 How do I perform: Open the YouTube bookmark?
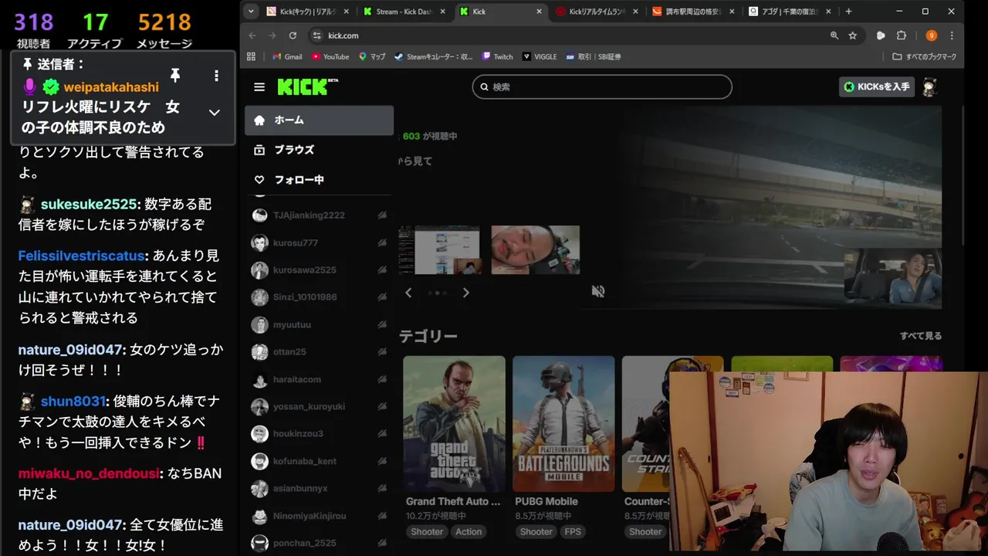pos(330,56)
